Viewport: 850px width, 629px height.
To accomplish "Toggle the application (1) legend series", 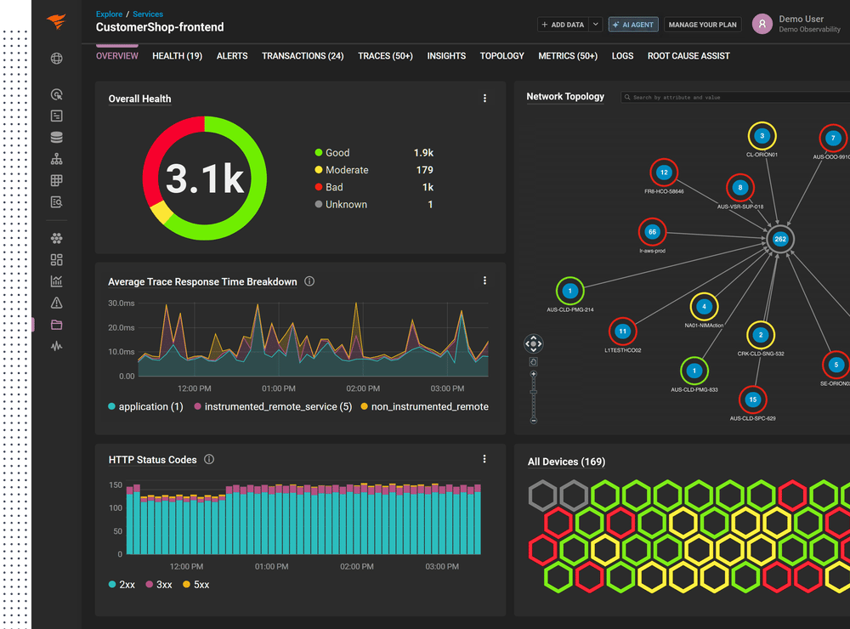I will point(146,406).
